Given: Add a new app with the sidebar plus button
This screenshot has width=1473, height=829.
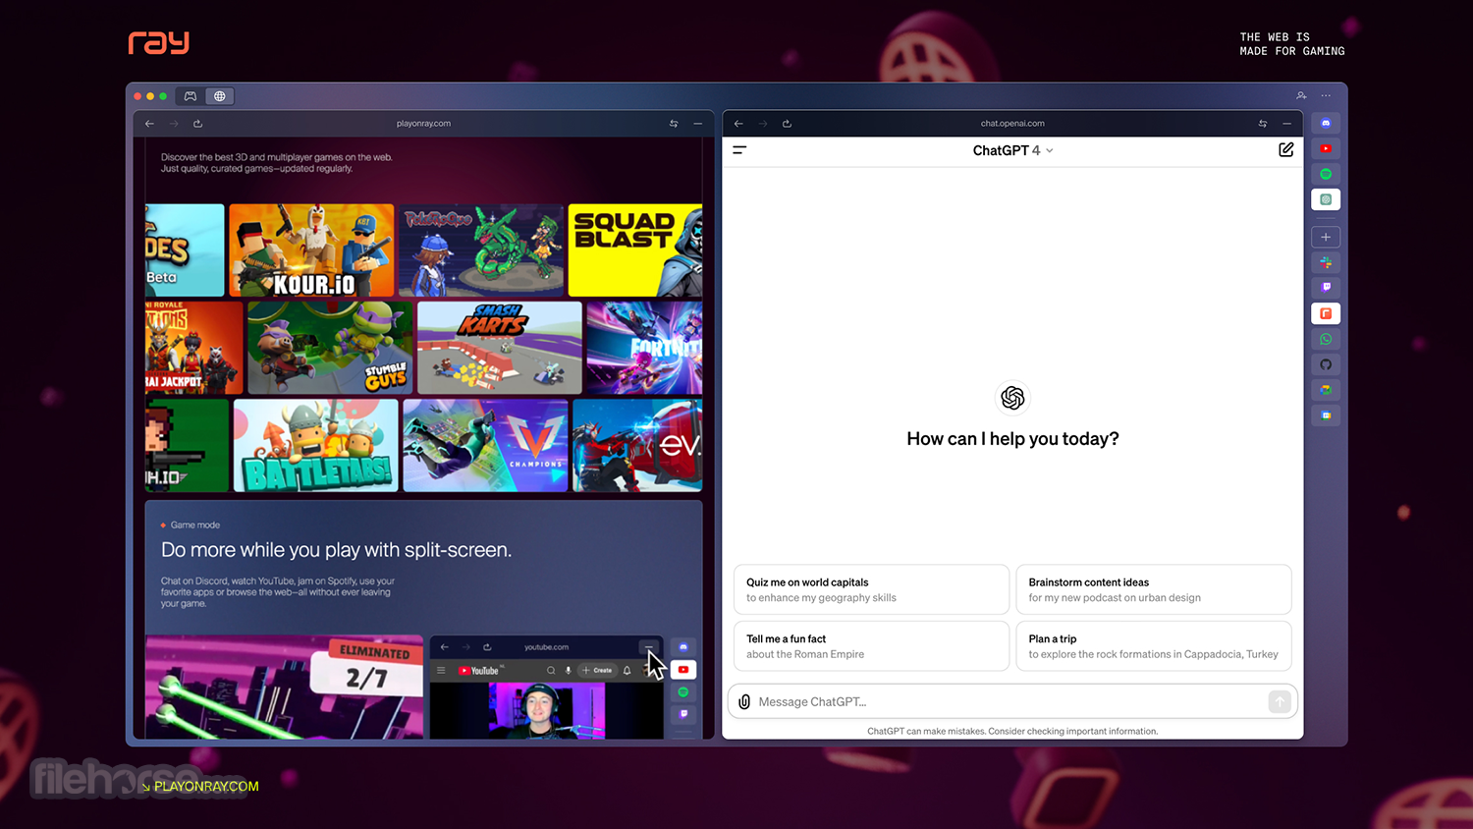Looking at the screenshot, I should click(1326, 237).
